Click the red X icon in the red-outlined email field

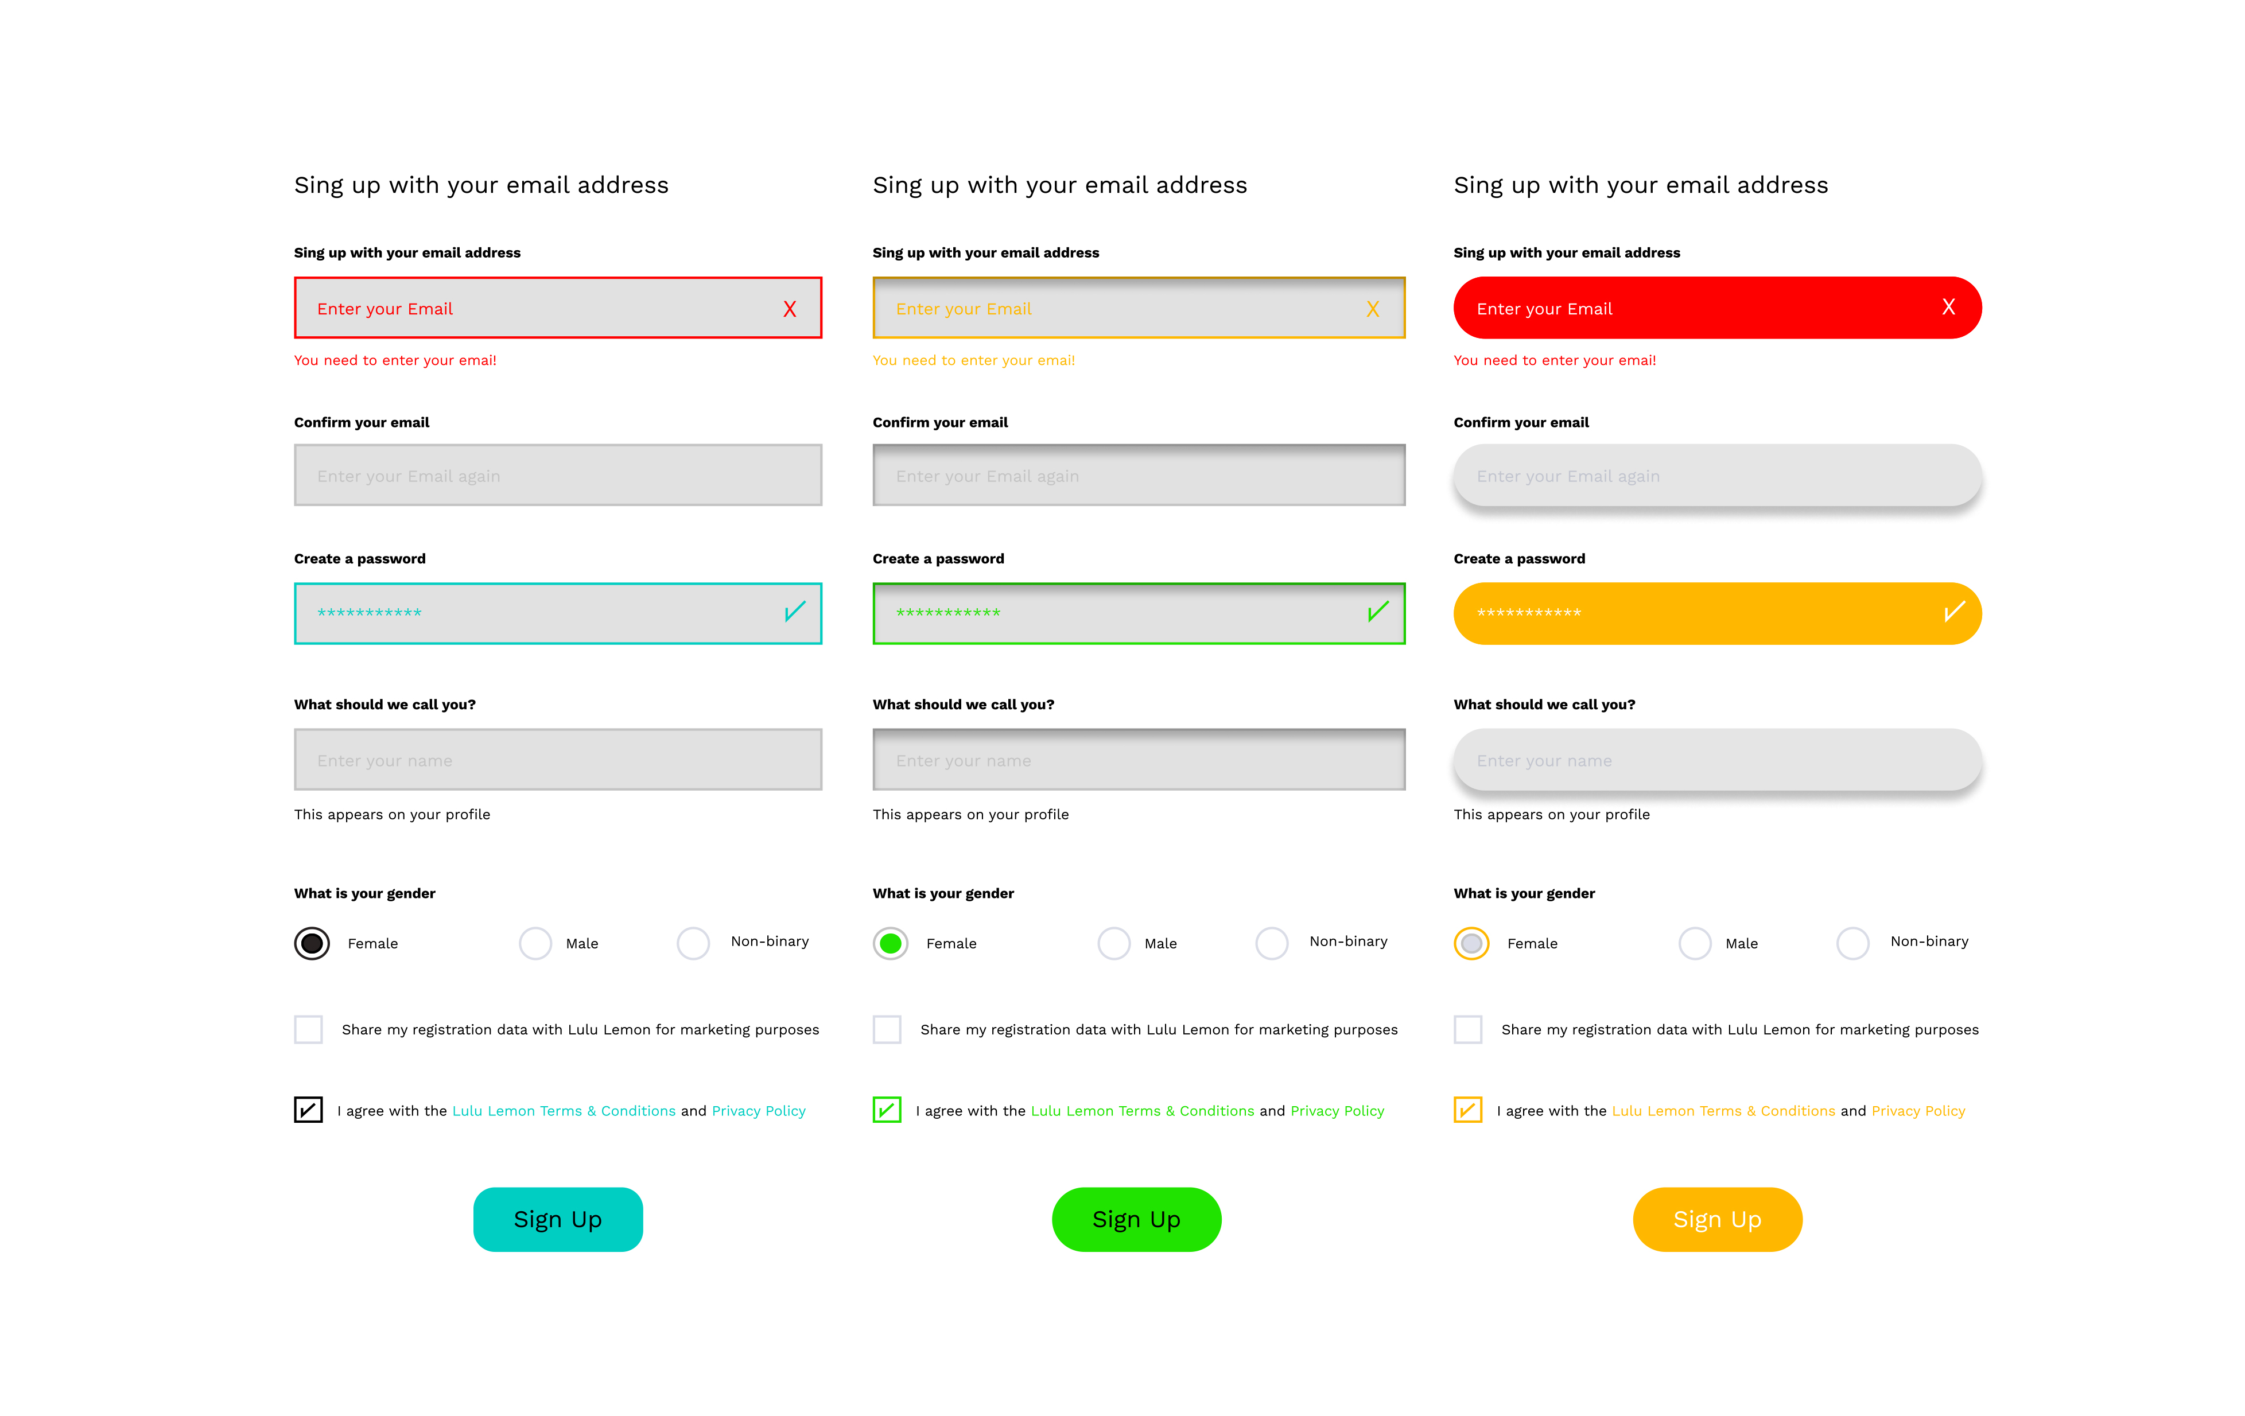pos(790,309)
